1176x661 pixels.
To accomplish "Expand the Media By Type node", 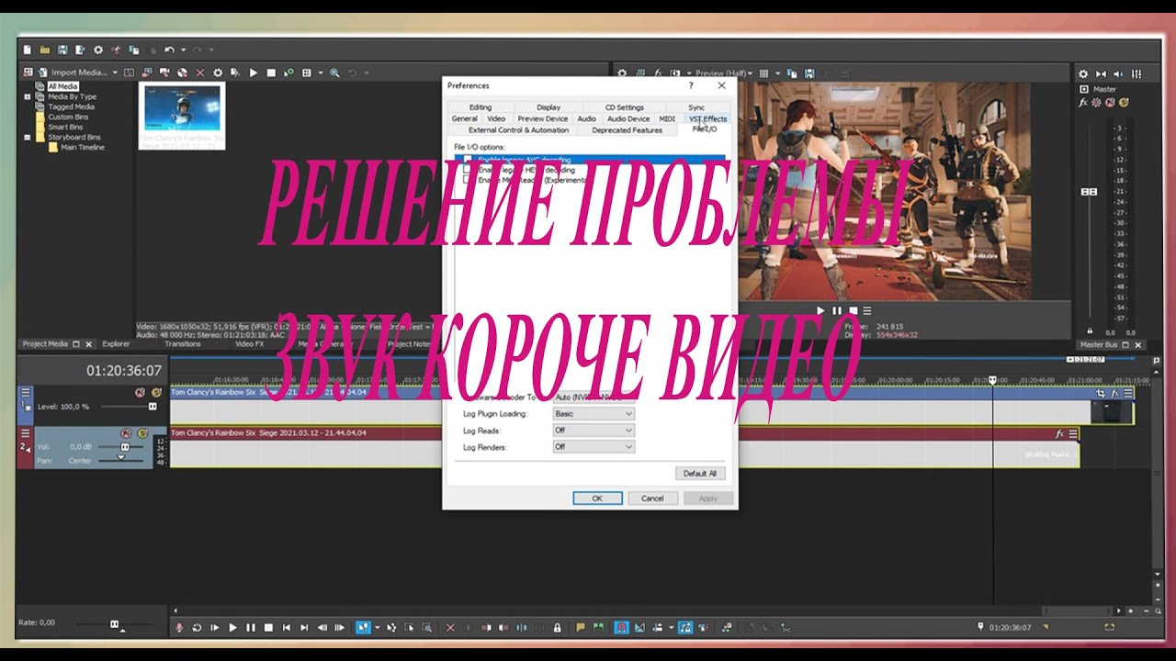I will (x=29, y=96).
